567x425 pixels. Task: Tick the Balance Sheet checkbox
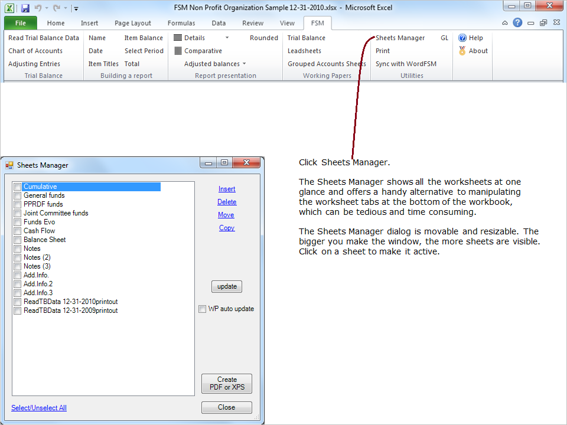[18, 240]
